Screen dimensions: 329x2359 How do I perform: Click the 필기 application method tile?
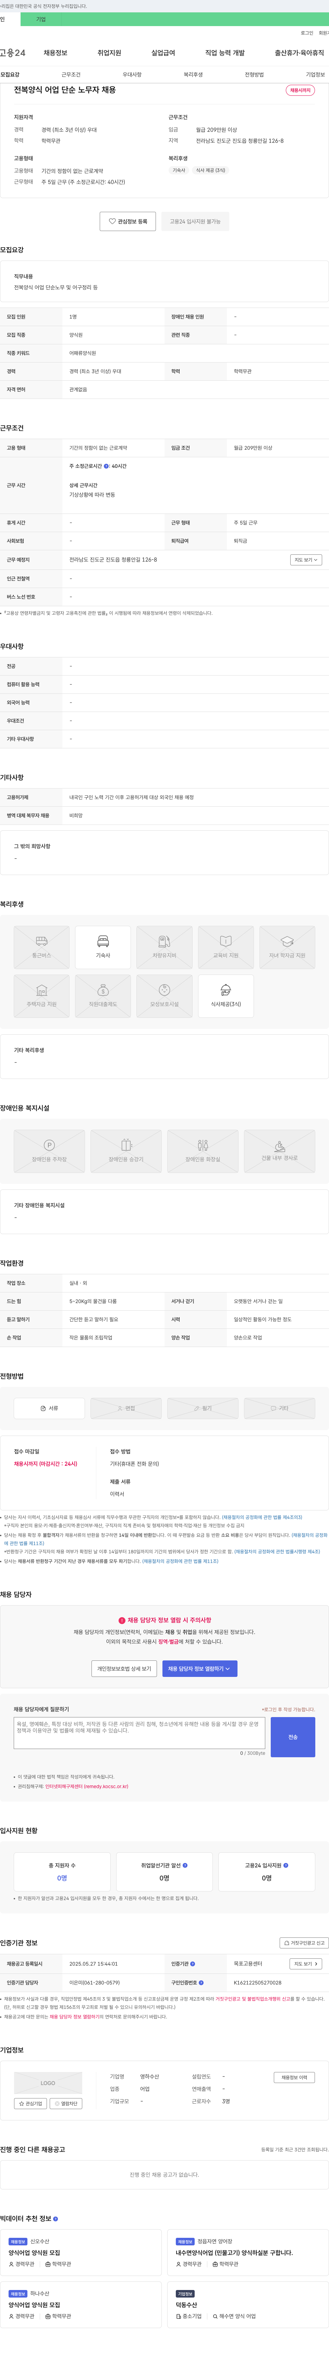tap(203, 1408)
